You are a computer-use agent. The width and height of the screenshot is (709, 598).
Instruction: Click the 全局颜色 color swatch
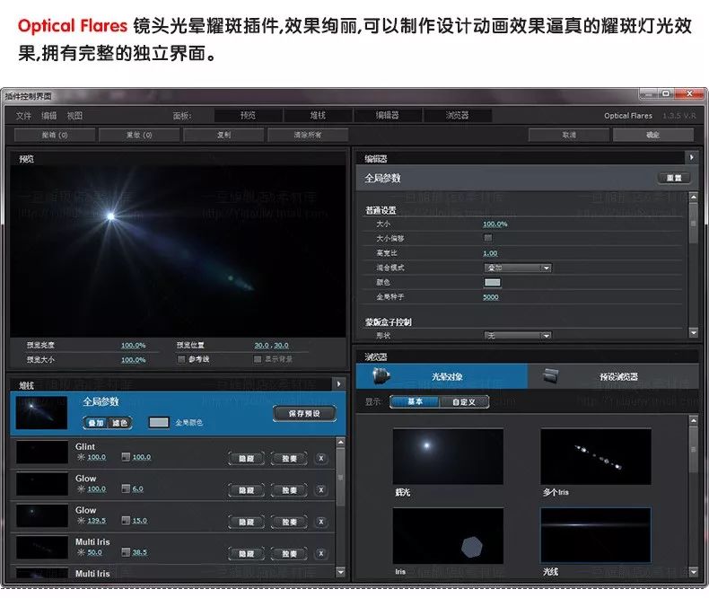coord(158,422)
